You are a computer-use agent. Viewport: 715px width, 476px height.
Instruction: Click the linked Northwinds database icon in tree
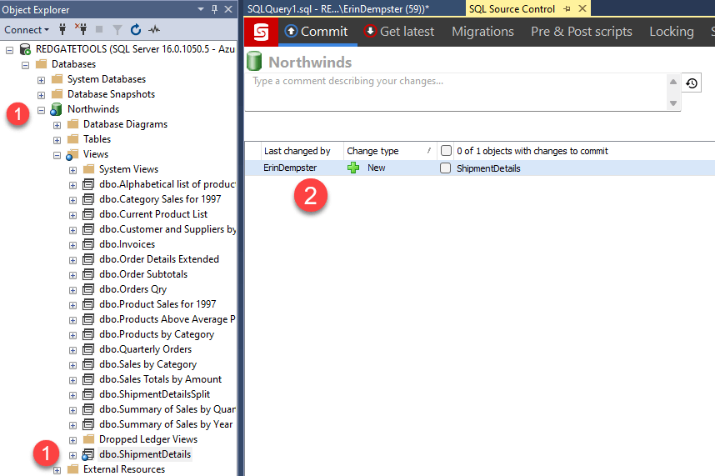pos(56,109)
